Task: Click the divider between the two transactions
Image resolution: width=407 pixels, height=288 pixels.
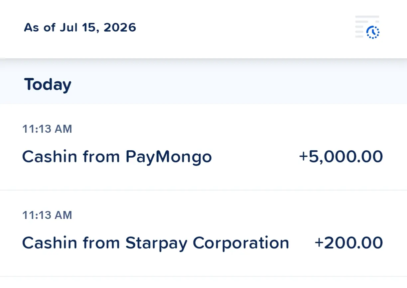Action: (203, 190)
